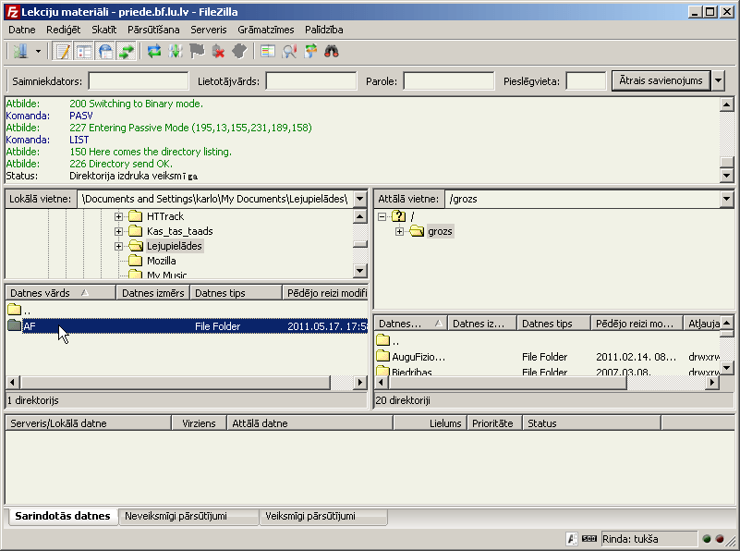Sort remote files by Datnes tips column
Image resolution: width=740 pixels, height=551 pixels.
553,324
